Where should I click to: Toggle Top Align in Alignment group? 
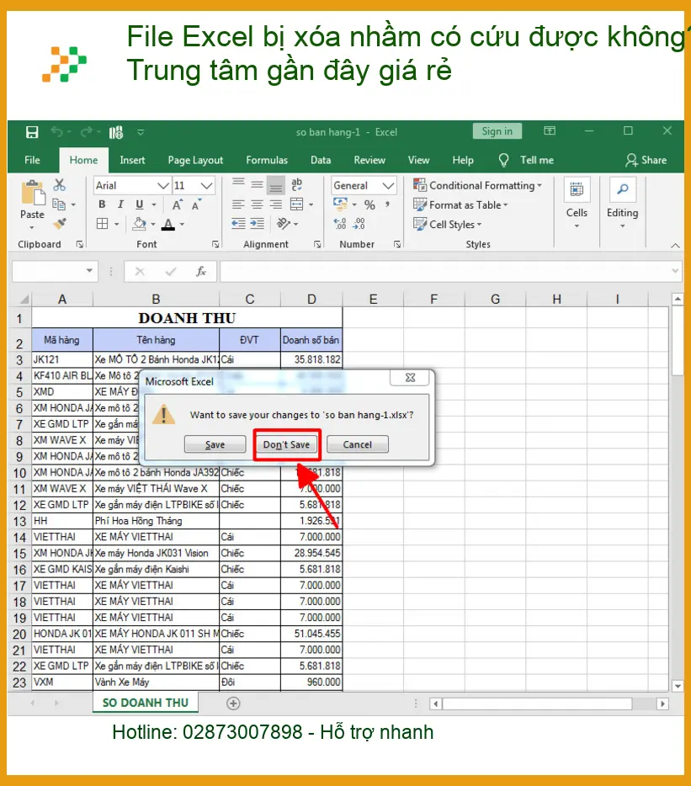click(239, 184)
